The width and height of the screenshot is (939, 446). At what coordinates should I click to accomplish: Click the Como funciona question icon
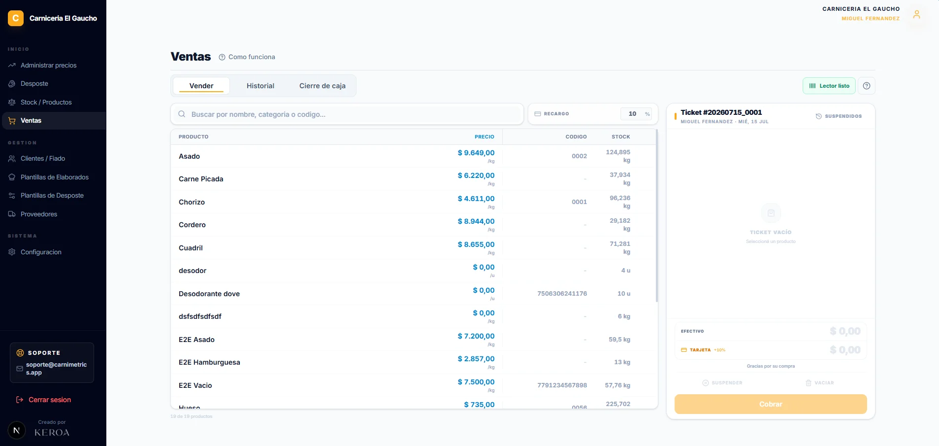click(x=222, y=57)
